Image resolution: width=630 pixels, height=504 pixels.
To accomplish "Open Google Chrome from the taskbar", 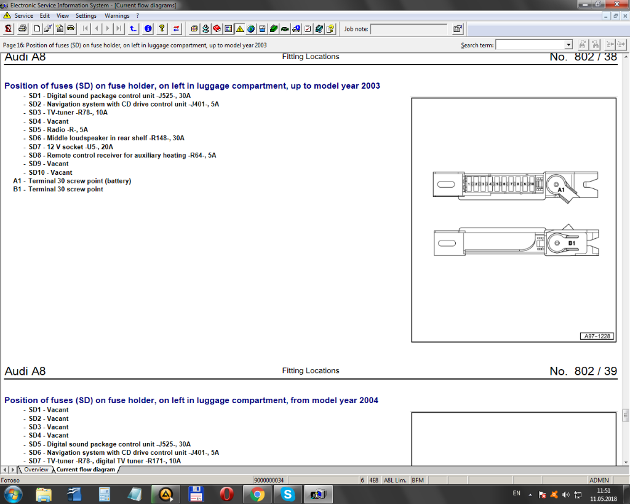I will [x=257, y=494].
